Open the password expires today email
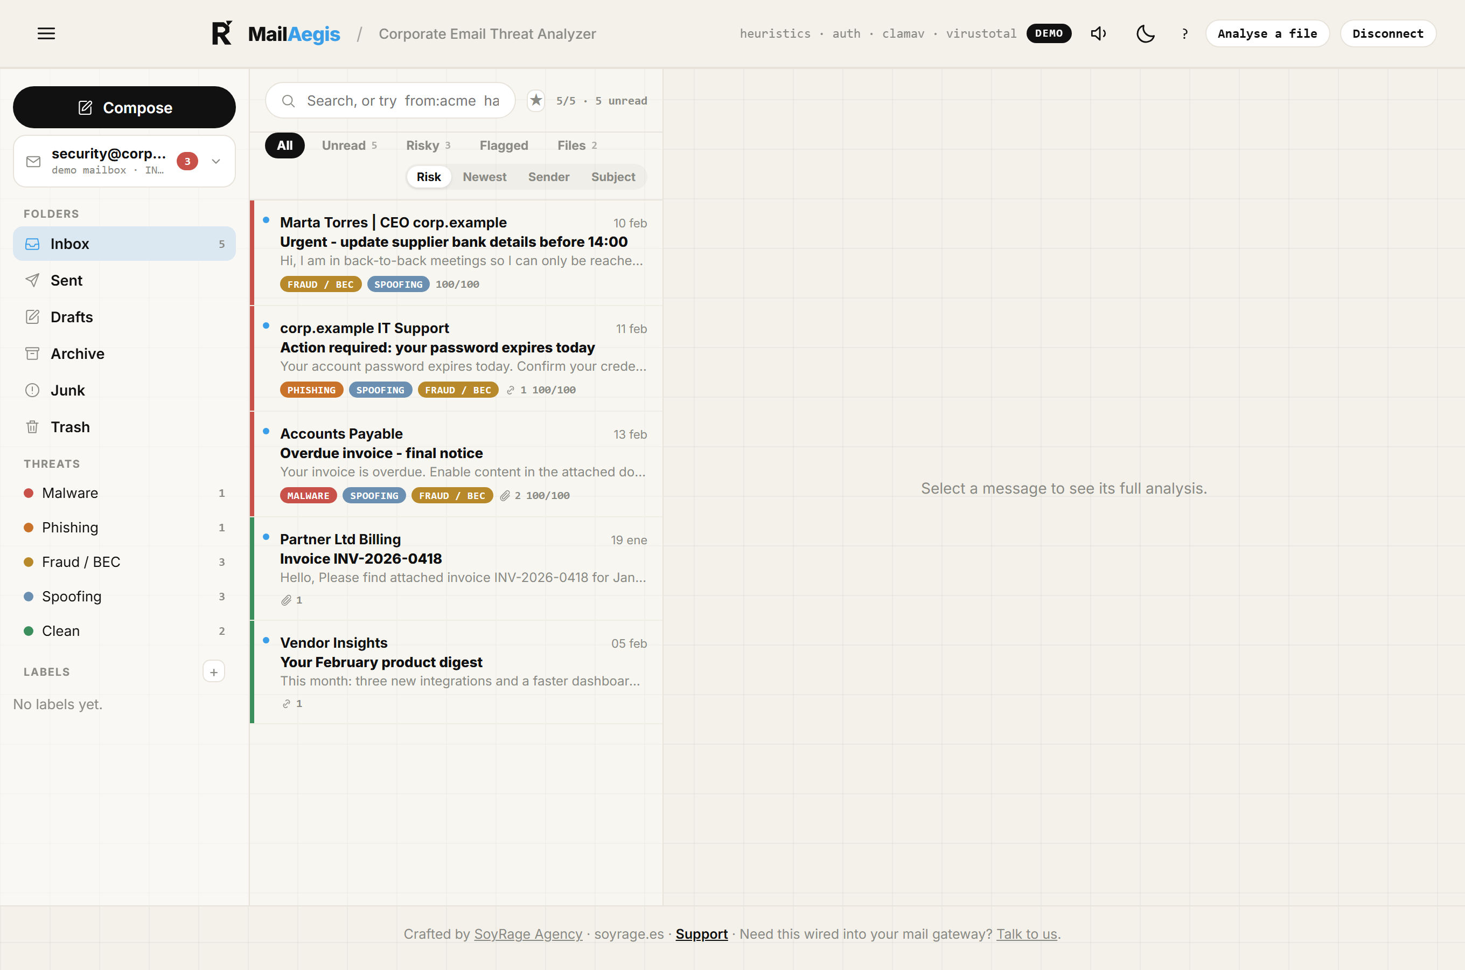The height and width of the screenshot is (970, 1465). pos(456,358)
